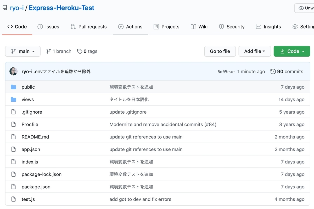Viewport: 314px width, 209px height.
Task: Open the ryo-i owner link
Action: coord(17,8)
